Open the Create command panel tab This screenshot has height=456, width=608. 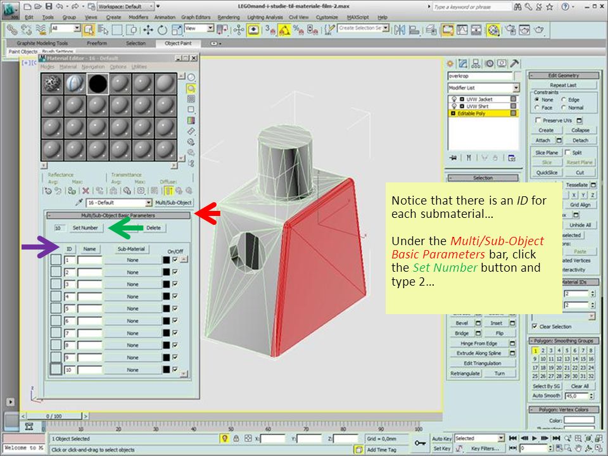coord(450,63)
